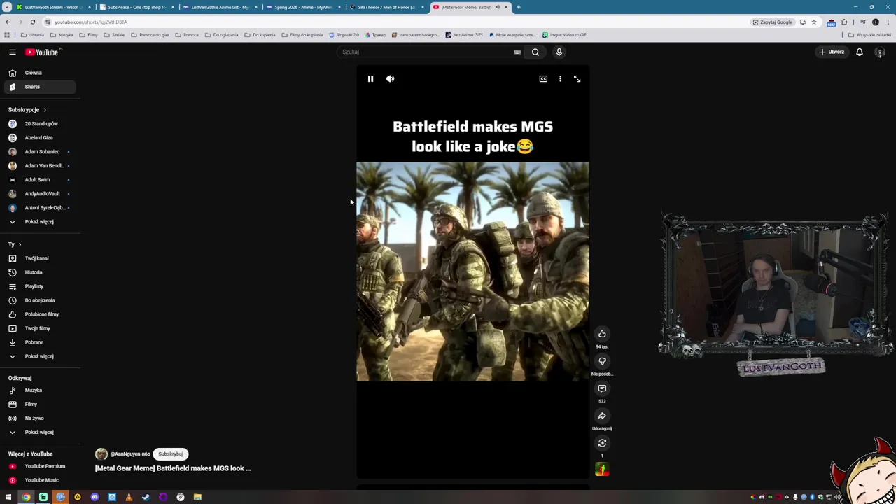The image size is (896, 504).
Task: Open the 533 comments panel
Action: tap(602, 388)
